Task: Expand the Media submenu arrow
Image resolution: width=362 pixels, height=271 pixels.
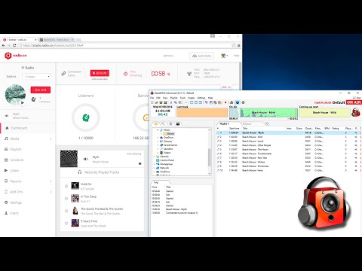Action: click(51, 139)
